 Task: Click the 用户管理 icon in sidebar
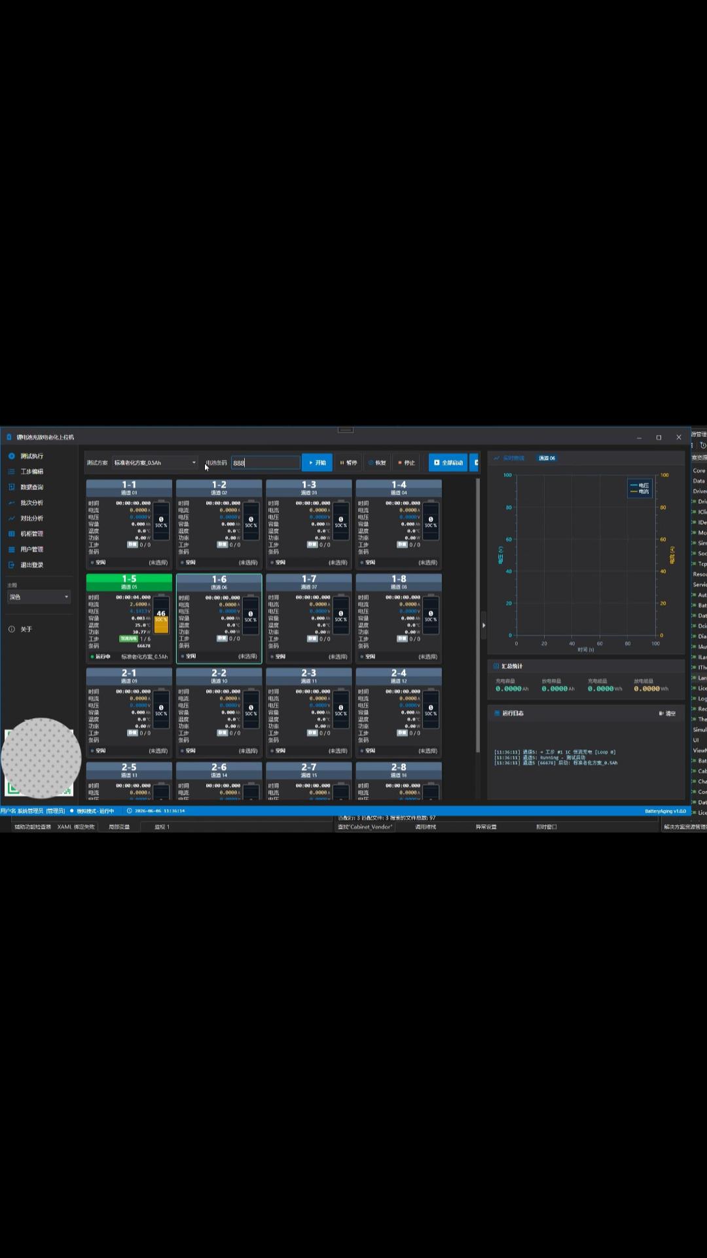click(11, 549)
